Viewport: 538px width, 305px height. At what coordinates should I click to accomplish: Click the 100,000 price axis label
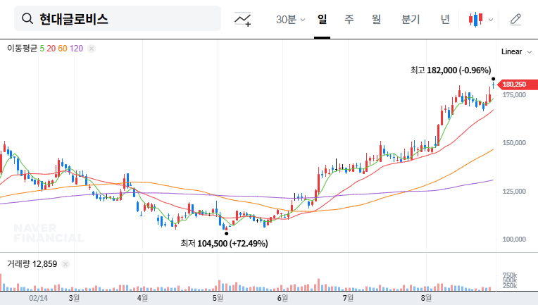point(514,239)
